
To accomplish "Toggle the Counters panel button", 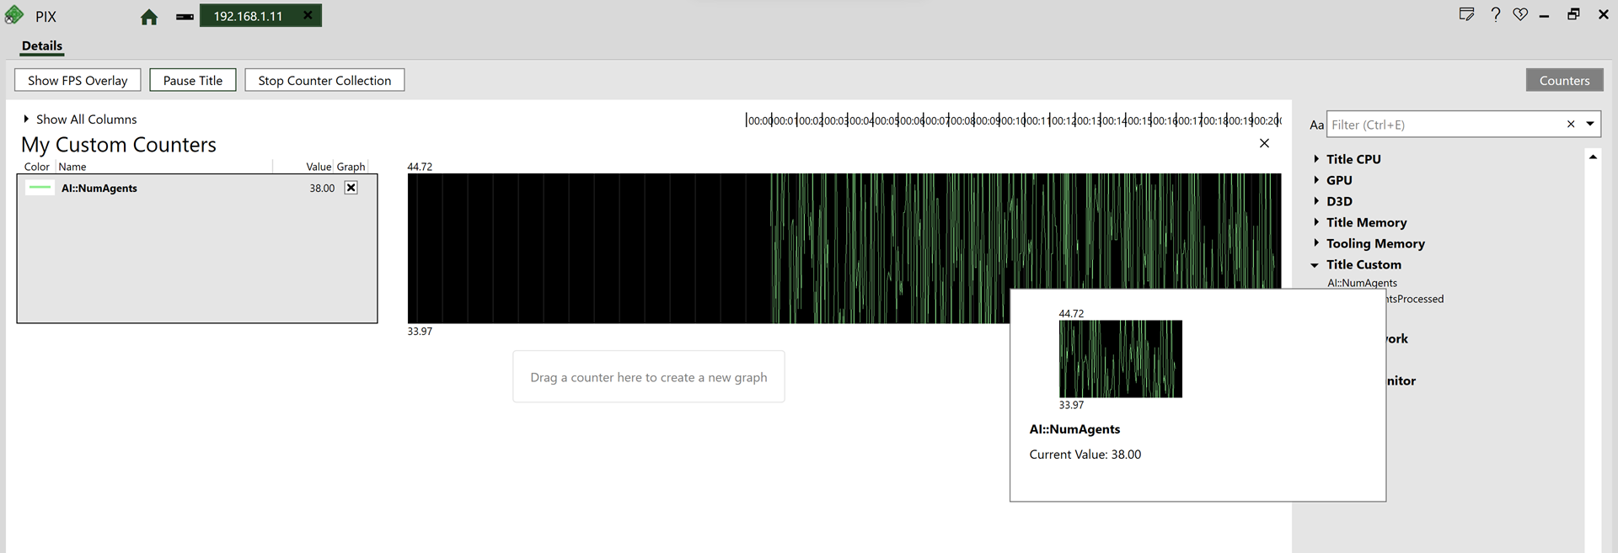I will point(1564,80).
